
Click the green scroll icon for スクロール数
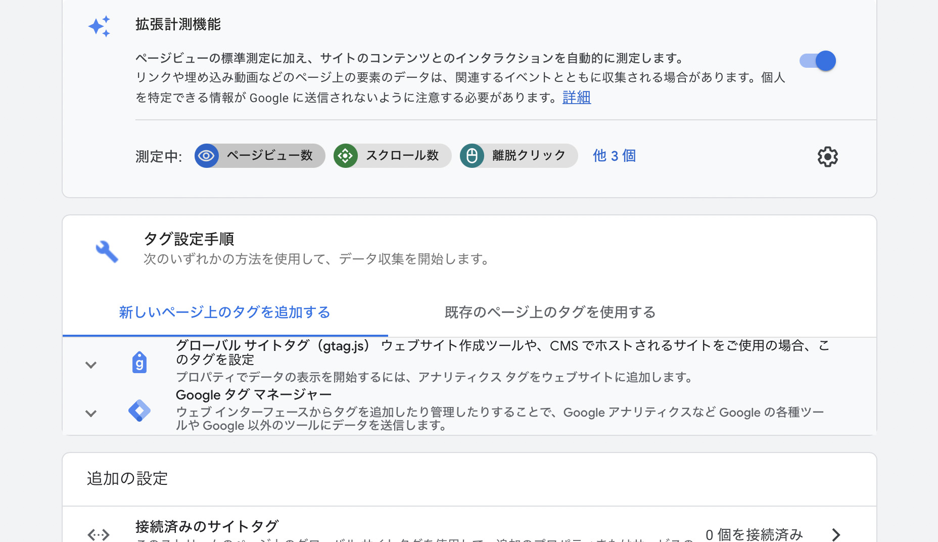(x=346, y=156)
